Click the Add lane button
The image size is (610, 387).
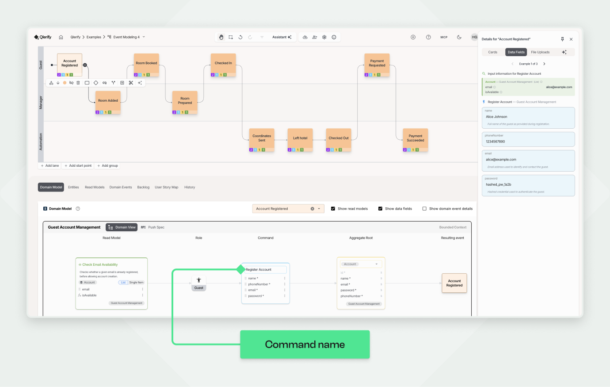[50, 166]
